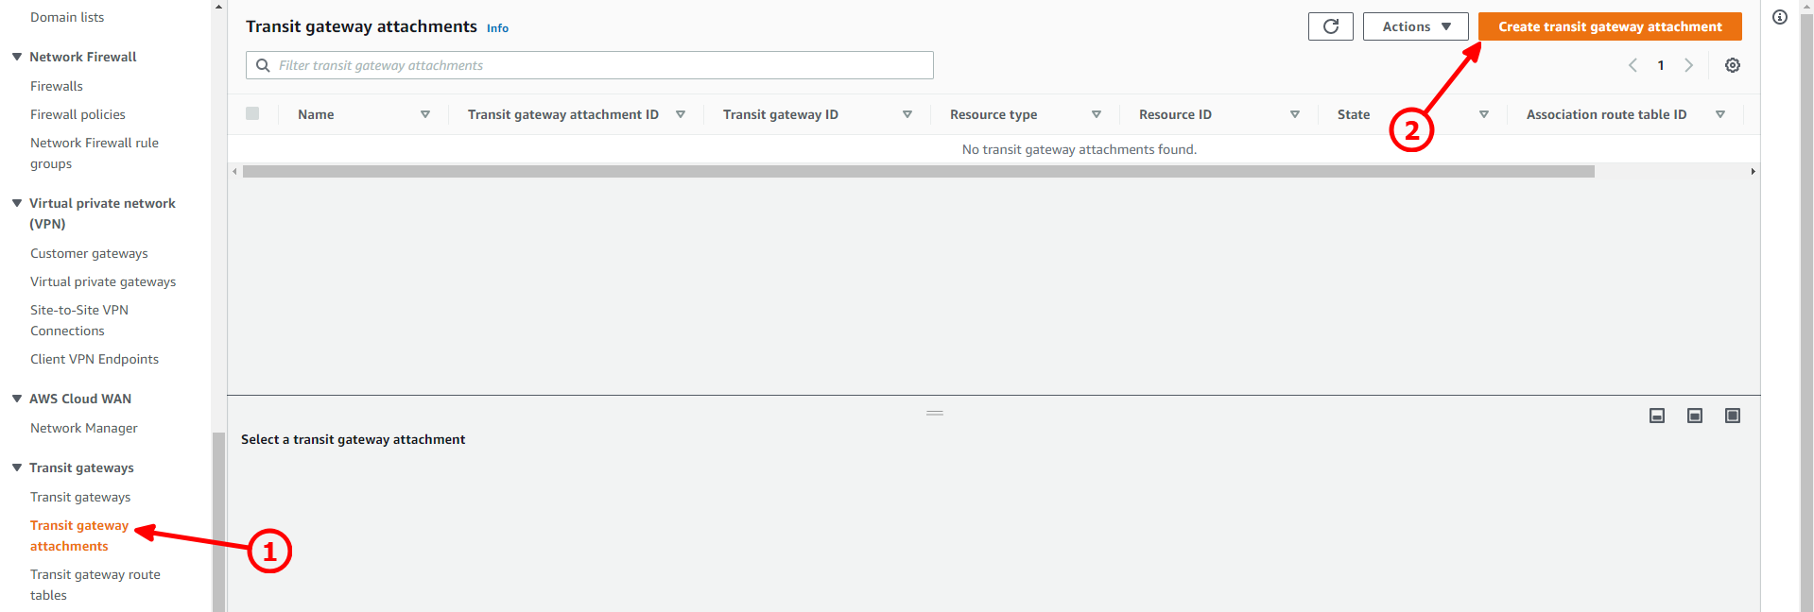This screenshot has width=1814, height=612.
Task: Collapse details panel to bottom icon
Action: [1656, 416]
